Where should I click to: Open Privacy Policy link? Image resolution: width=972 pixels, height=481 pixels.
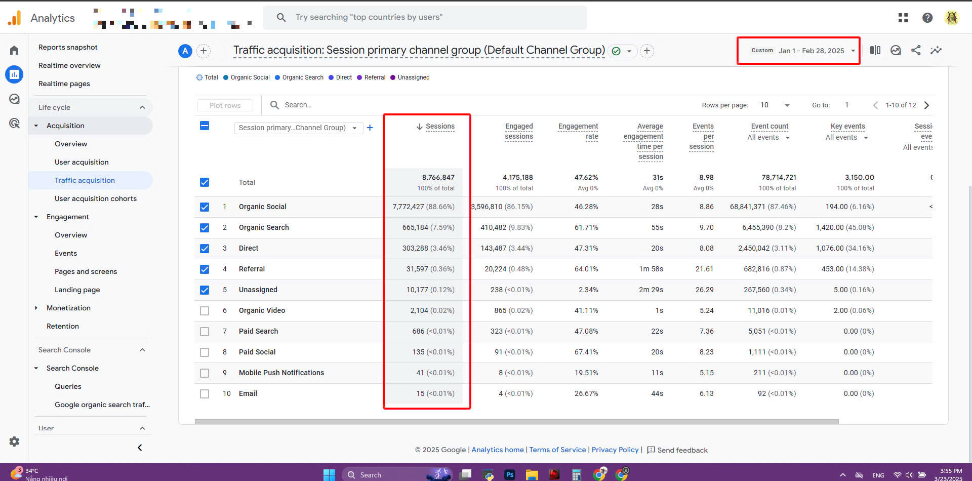pyautogui.click(x=615, y=450)
